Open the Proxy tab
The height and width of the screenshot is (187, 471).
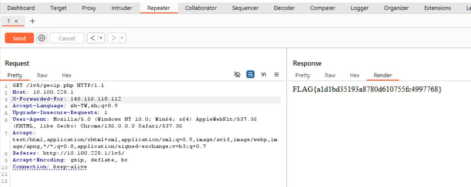click(89, 8)
